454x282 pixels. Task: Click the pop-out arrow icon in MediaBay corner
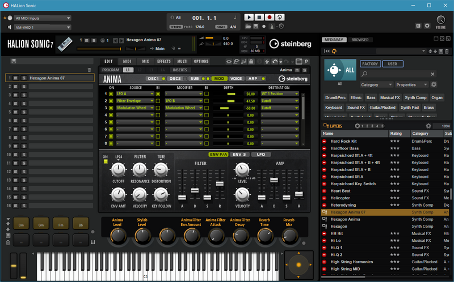coord(448,39)
